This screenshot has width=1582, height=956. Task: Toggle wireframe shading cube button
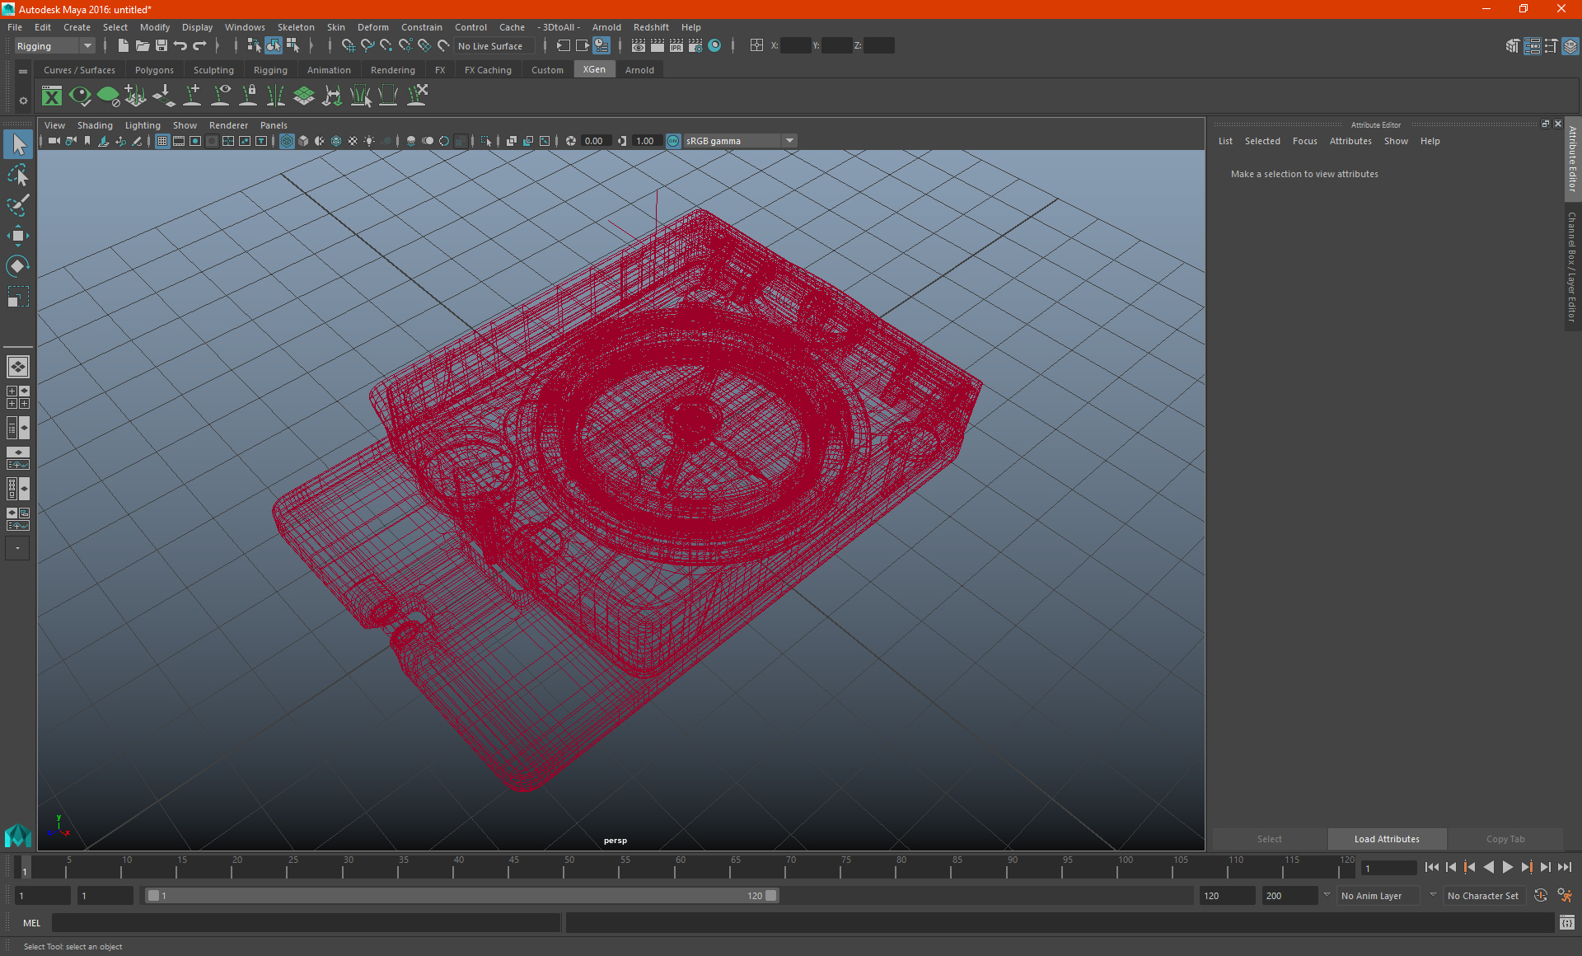click(x=287, y=141)
